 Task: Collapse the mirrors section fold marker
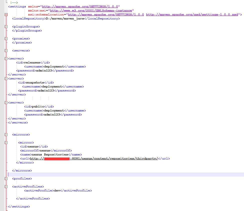6,134
